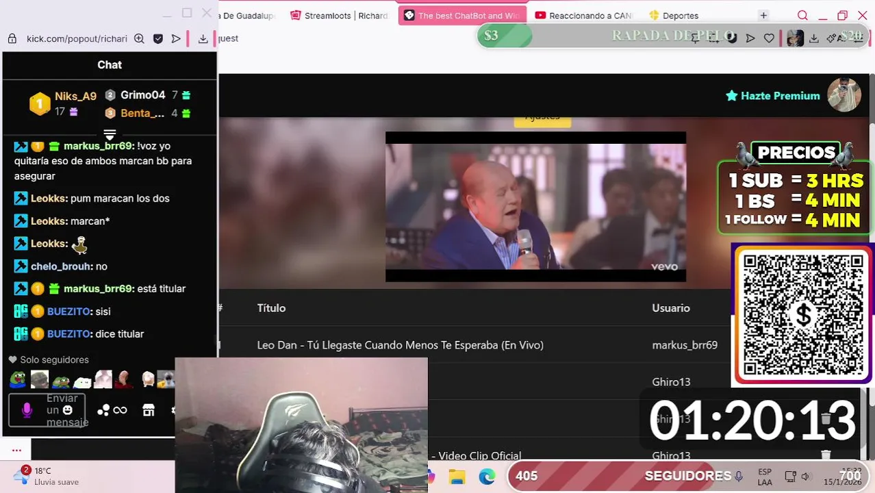Open the shield extension icon in popout toolbar
This screenshot has height=493, width=875.
(x=157, y=39)
